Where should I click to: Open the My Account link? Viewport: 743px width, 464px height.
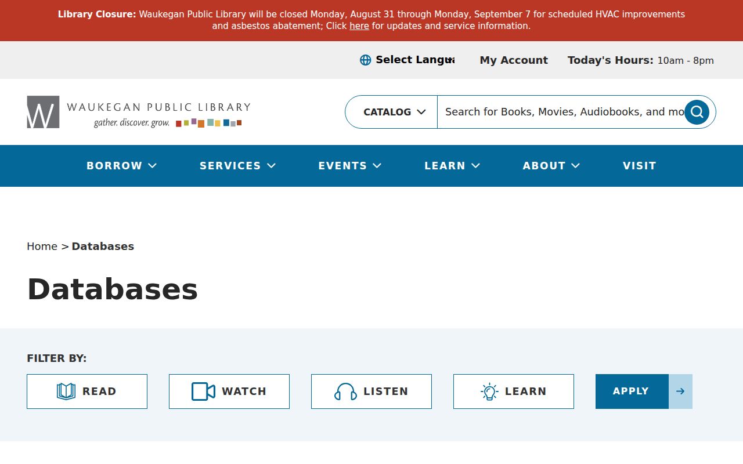pyautogui.click(x=514, y=60)
